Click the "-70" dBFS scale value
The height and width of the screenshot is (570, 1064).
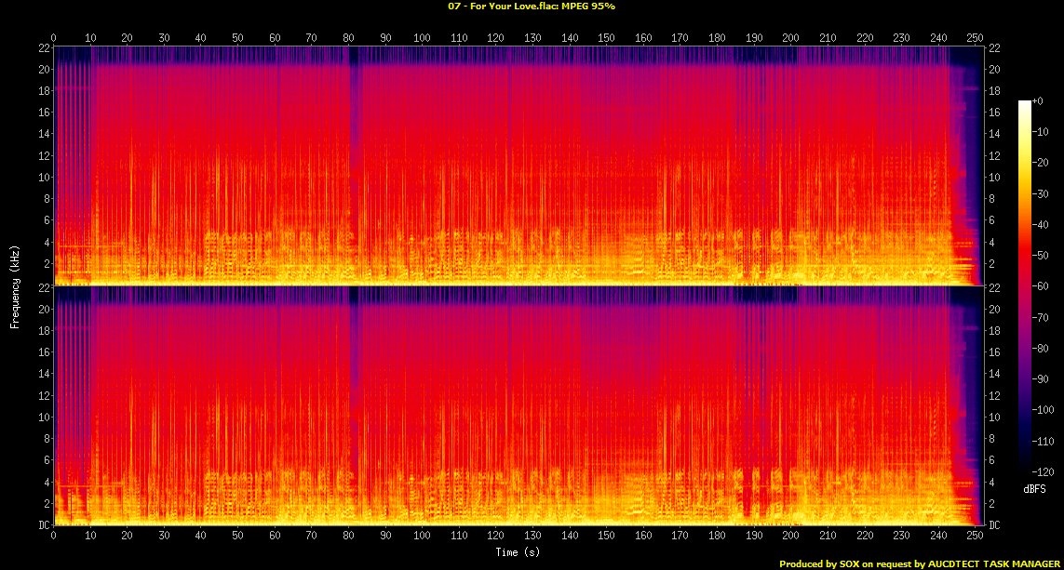coord(1040,317)
